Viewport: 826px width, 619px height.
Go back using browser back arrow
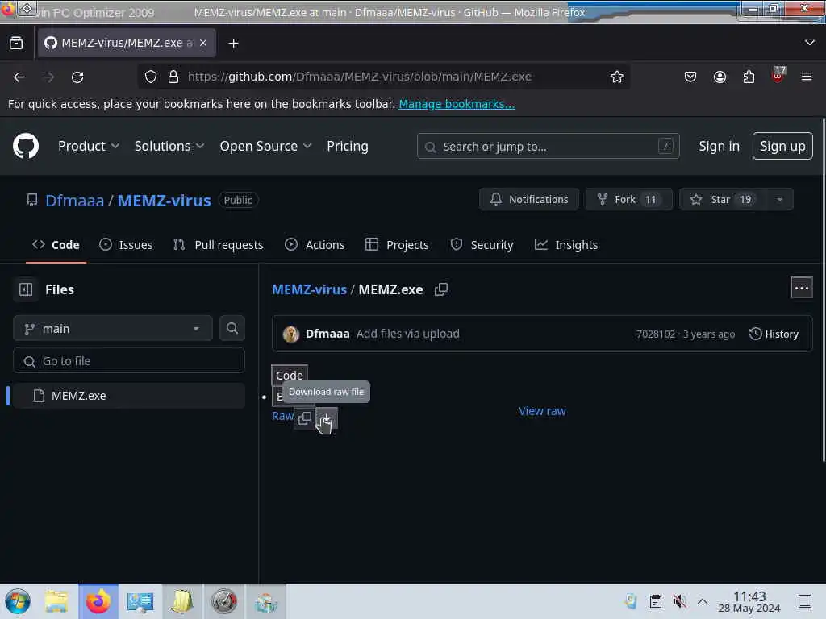19,77
